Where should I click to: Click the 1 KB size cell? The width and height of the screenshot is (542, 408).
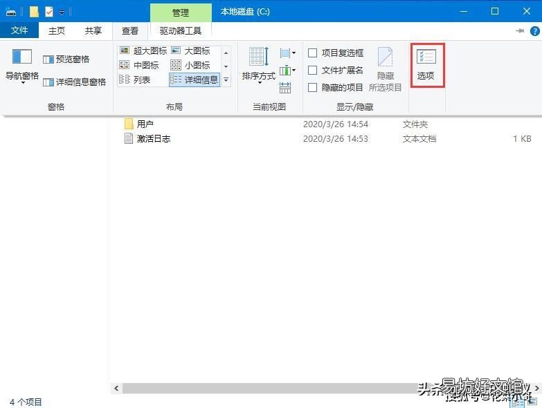tap(522, 139)
